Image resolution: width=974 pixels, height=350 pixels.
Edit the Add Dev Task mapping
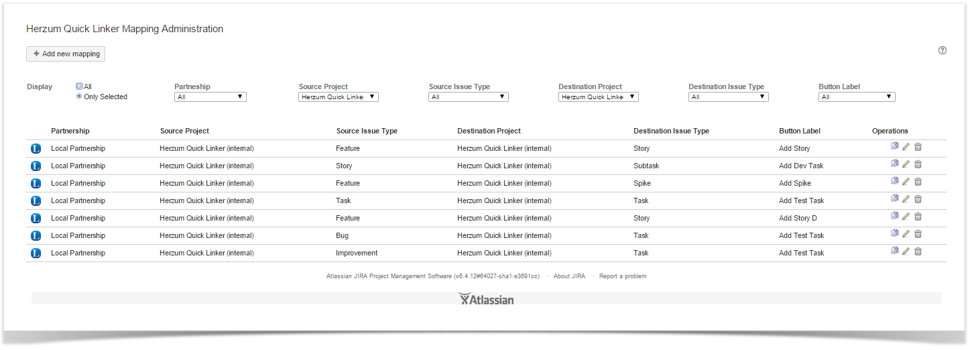[906, 164]
